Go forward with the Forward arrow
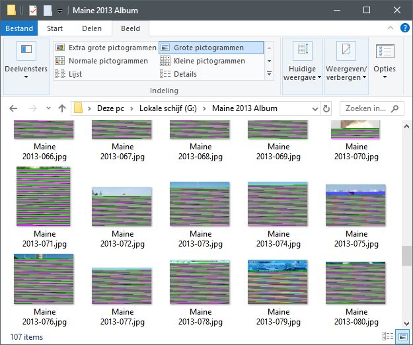The height and width of the screenshot is (345, 413). (32, 108)
